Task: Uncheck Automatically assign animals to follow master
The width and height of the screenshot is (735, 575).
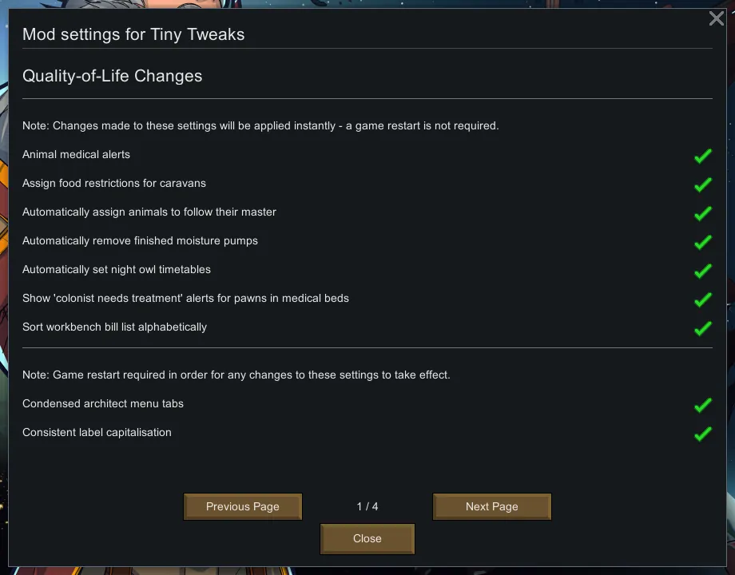Action: [x=702, y=213]
